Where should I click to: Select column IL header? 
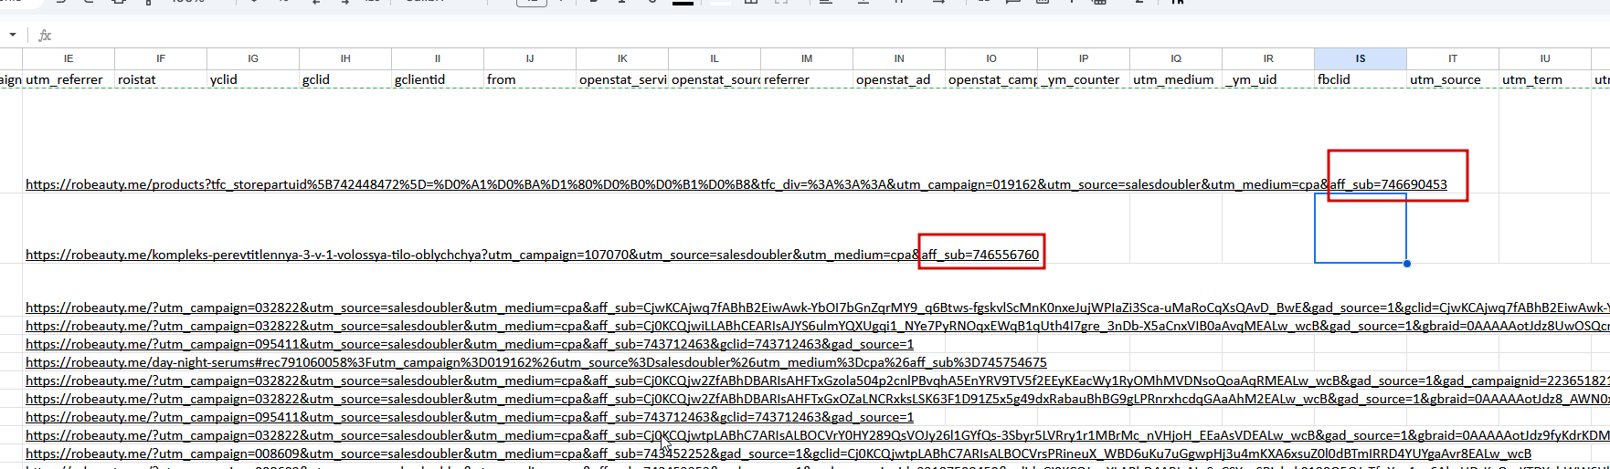click(715, 58)
